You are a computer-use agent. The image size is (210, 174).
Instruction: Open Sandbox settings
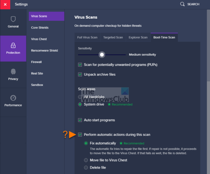37,85
